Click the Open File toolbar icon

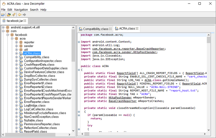pos(3,15)
